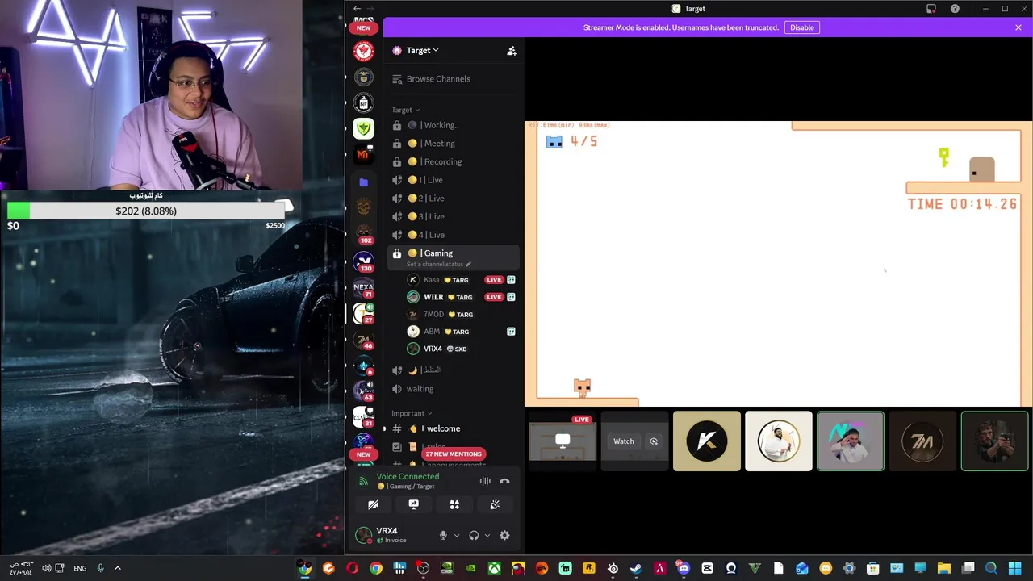The width and height of the screenshot is (1033, 581).
Task: Open Chrome from the taskbar
Action: click(376, 568)
